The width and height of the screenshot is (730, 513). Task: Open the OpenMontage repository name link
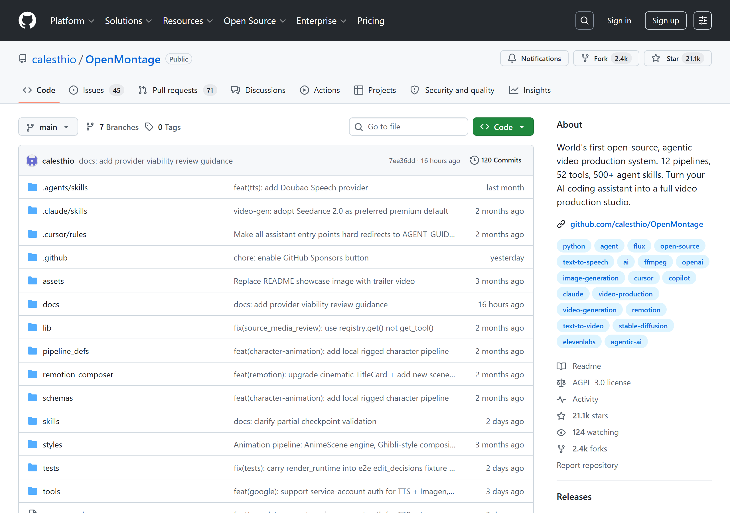[x=123, y=59]
